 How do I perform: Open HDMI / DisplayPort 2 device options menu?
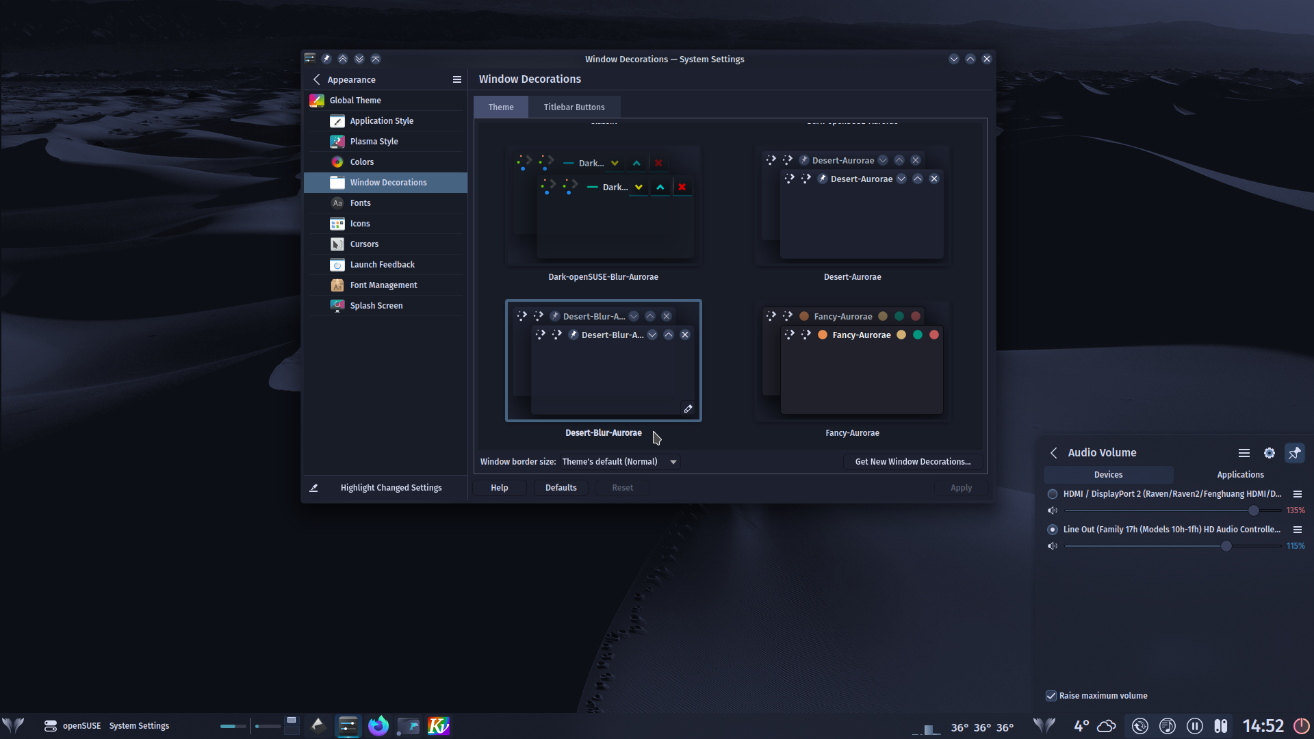1298,494
